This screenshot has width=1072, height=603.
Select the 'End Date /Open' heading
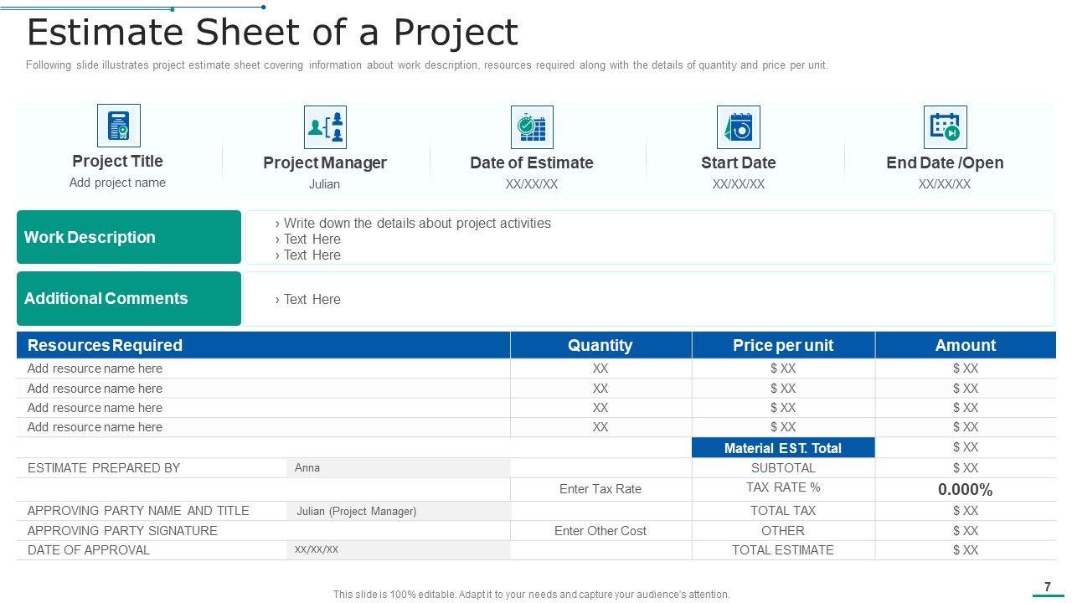pos(945,162)
